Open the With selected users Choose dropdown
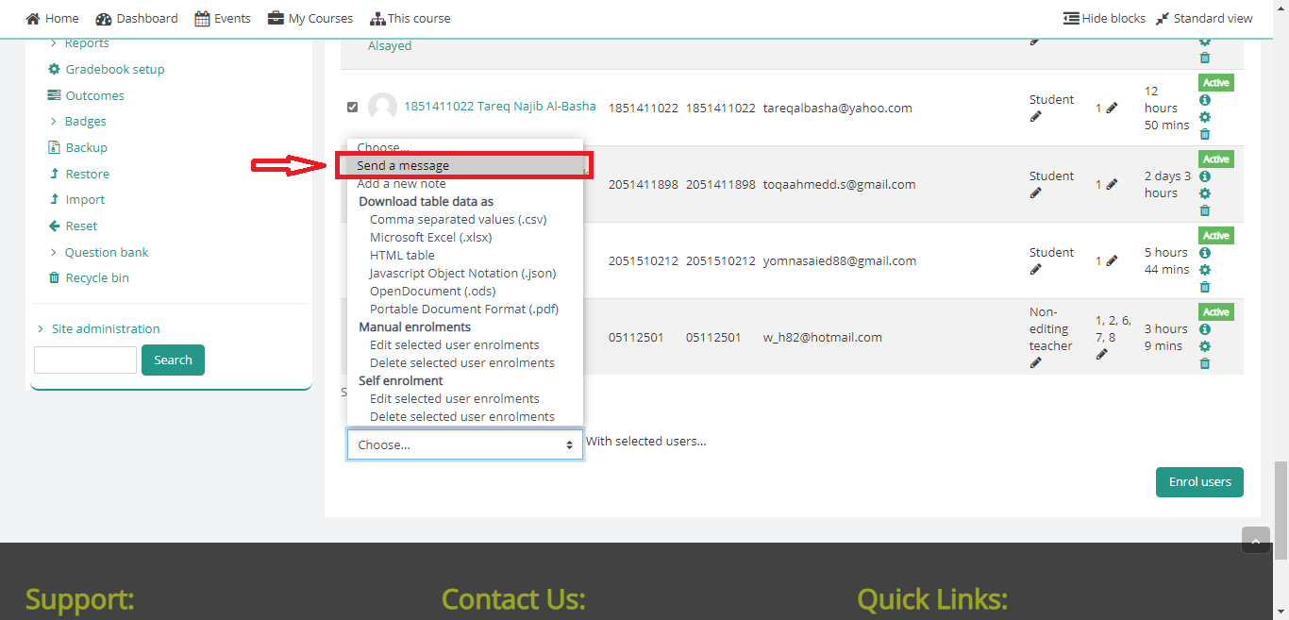 click(x=465, y=444)
